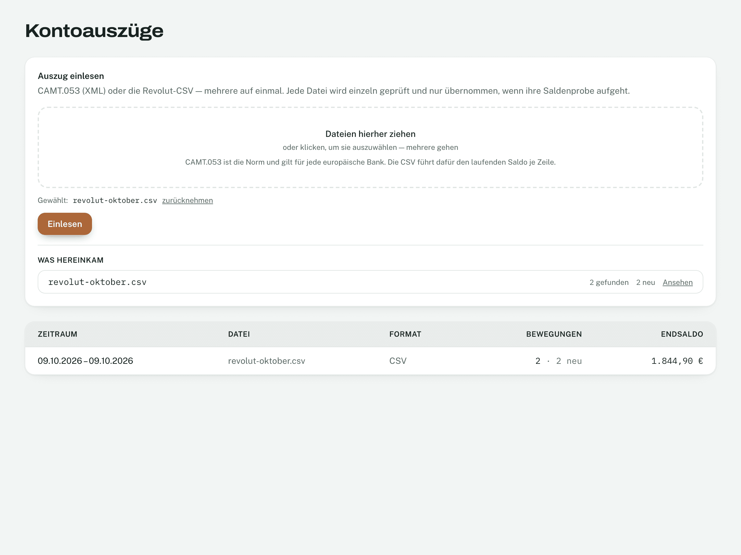The width and height of the screenshot is (741, 555).
Task: Click the '2 neu' count beside Ansehen
Action: point(646,282)
